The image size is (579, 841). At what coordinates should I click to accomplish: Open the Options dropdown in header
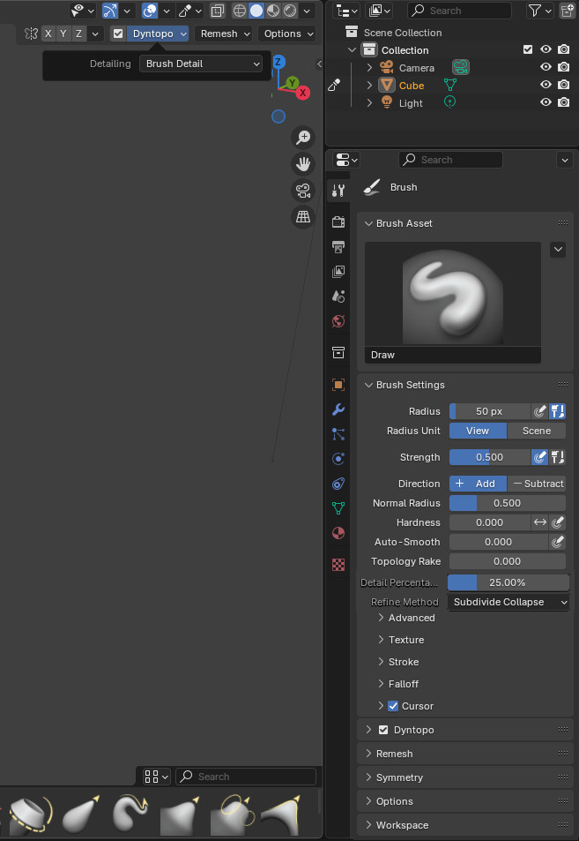tap(286, 34)
